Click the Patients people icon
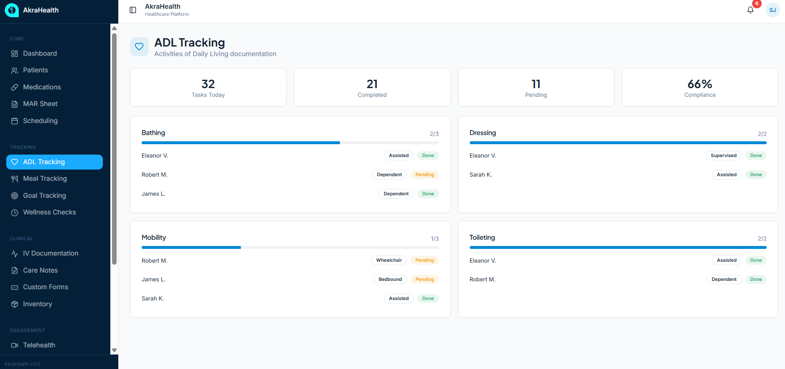Viewport: 785px width, 369px height. (x=15, y=70)
